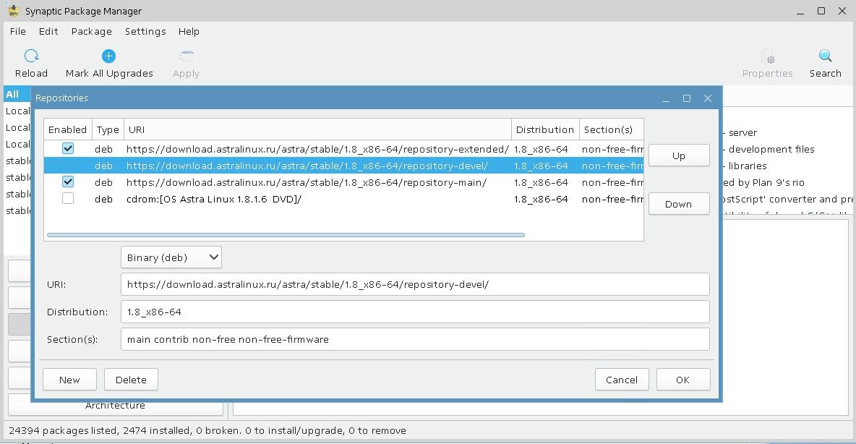This screenshot has width=856, height=444.
Task: Click in the Distribution text field
Action: click(414, 312)
